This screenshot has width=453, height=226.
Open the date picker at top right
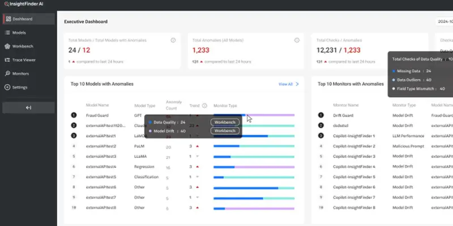tap(445, 21)
